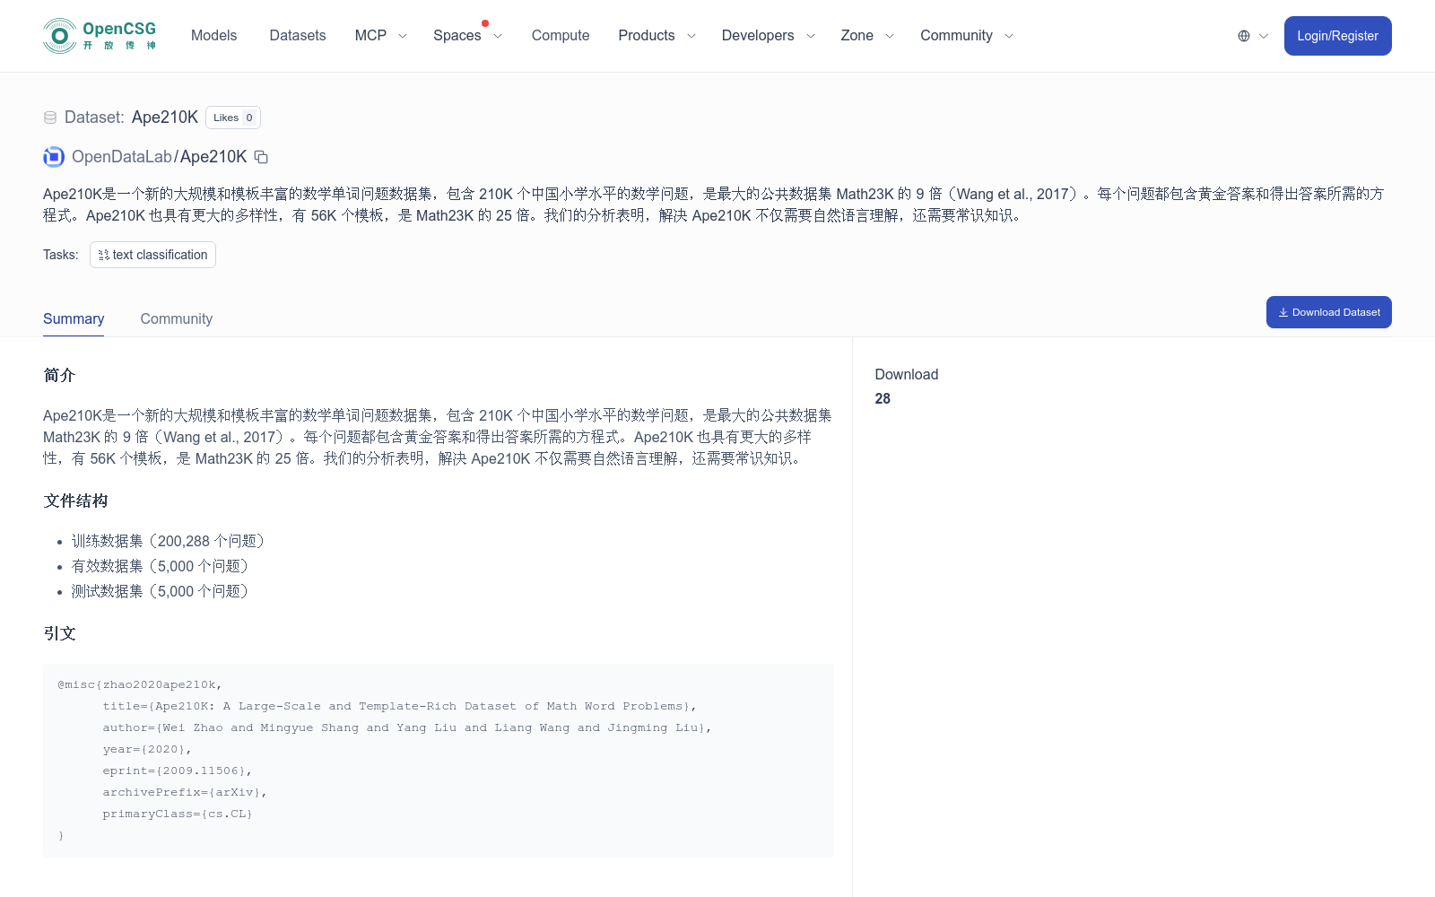Click the Tasks: label
Screen dimensions: 1435x897
[x=61, y=255]
